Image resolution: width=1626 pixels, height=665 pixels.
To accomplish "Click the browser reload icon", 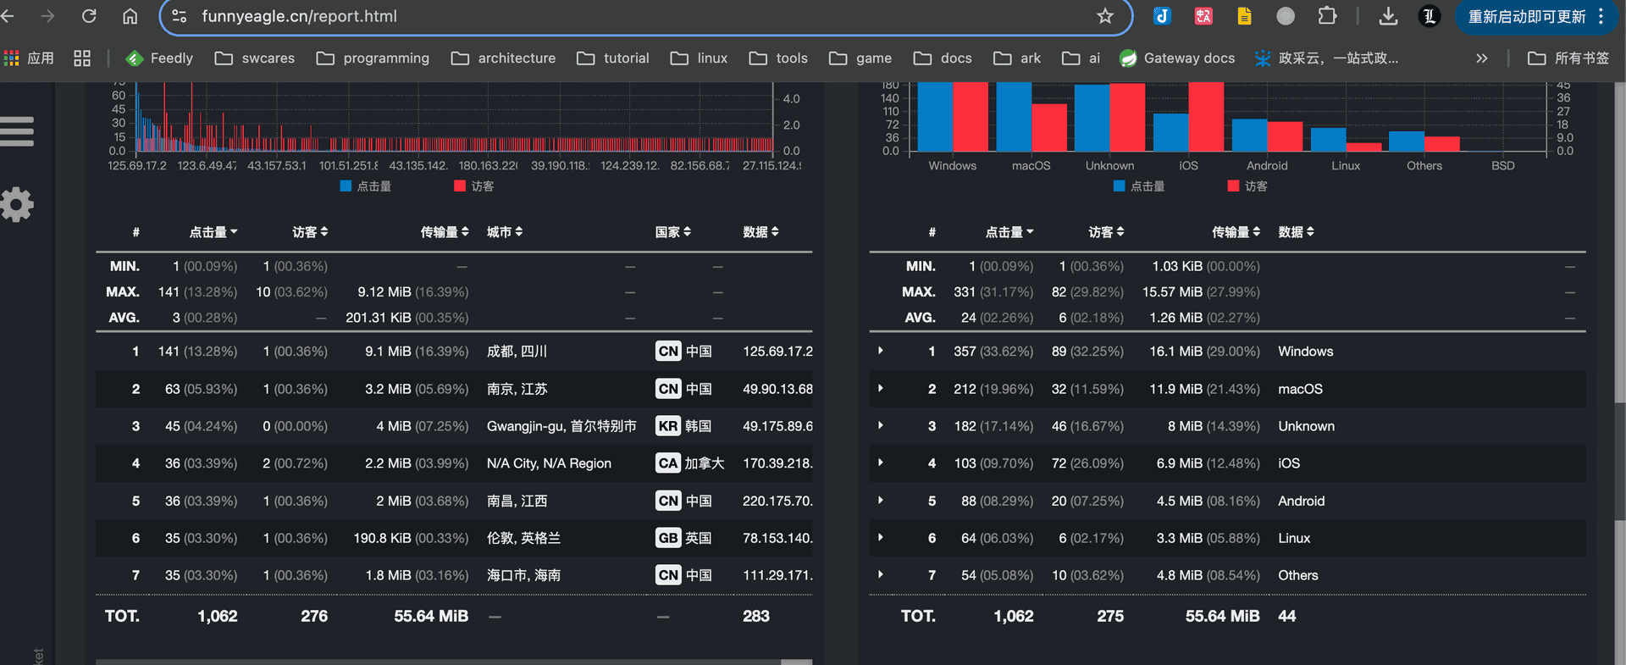I will (89, 16).
